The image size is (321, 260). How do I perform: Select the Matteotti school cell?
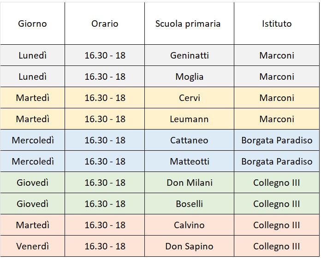(189, 161)
